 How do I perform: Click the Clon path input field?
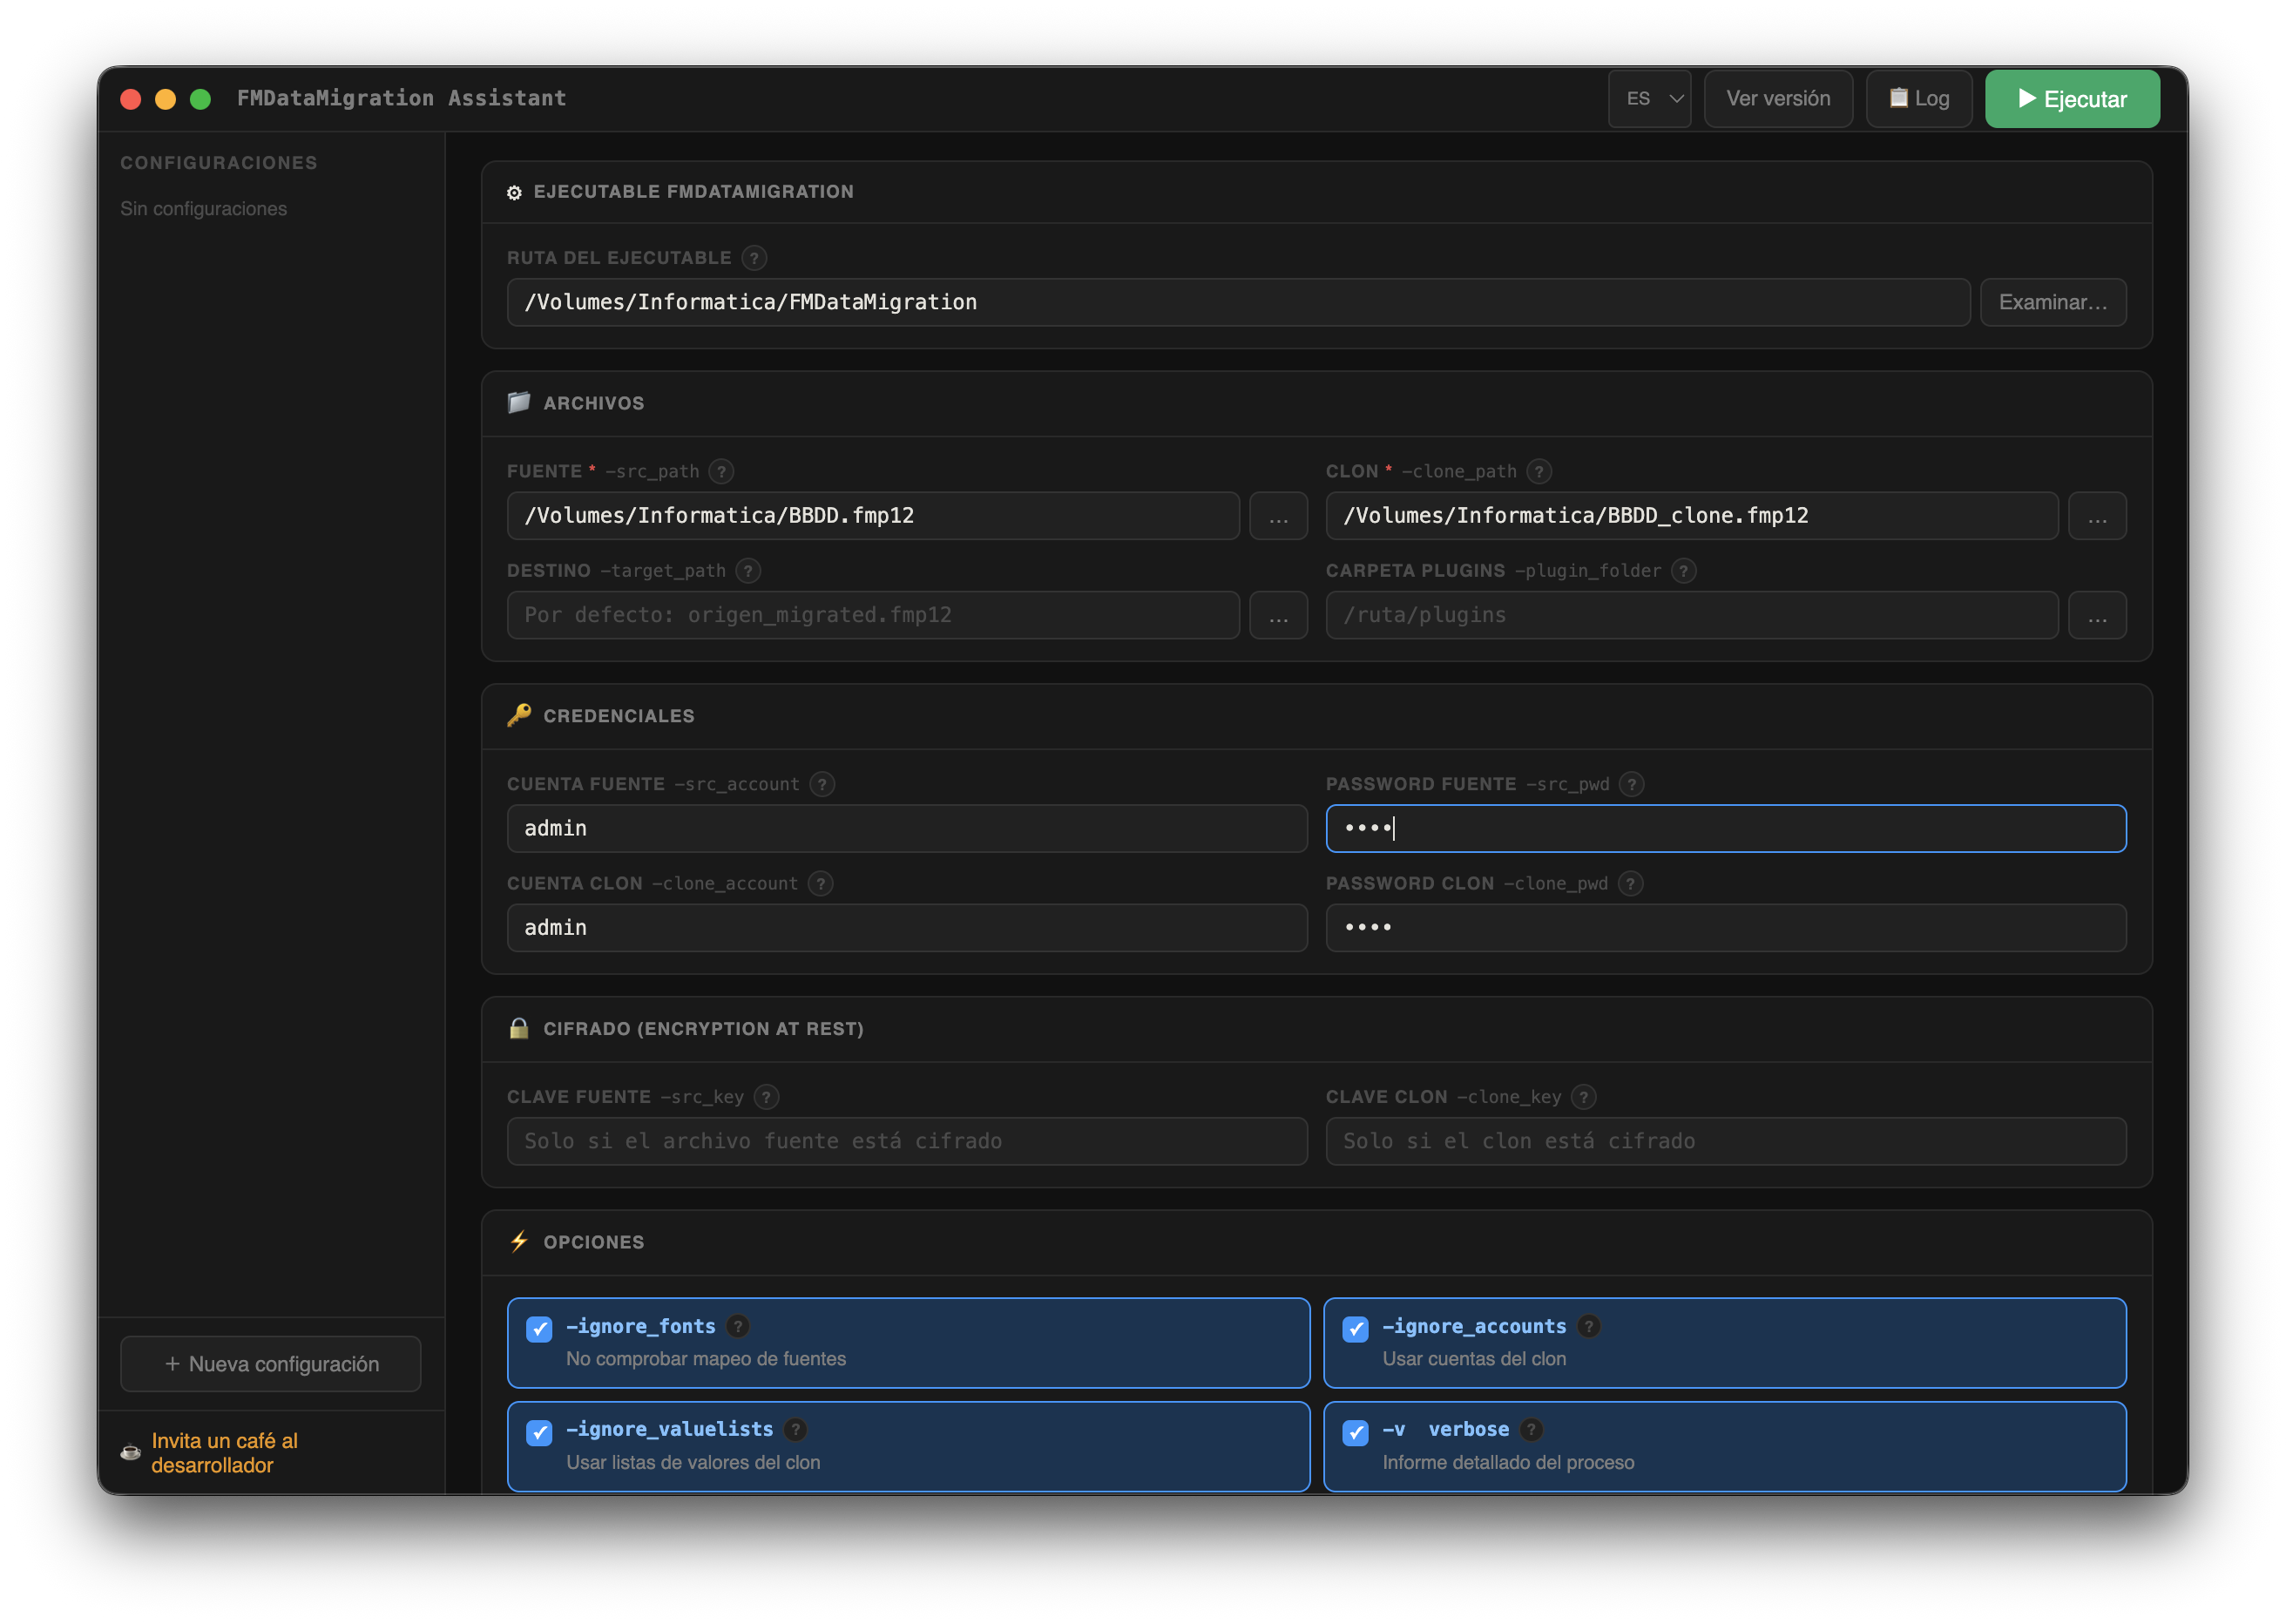1692,516
